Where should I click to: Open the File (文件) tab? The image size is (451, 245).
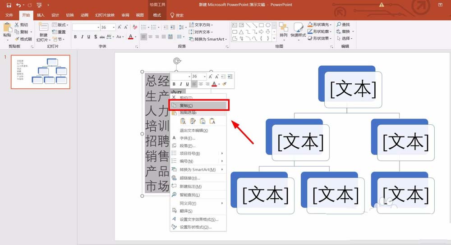9,15
